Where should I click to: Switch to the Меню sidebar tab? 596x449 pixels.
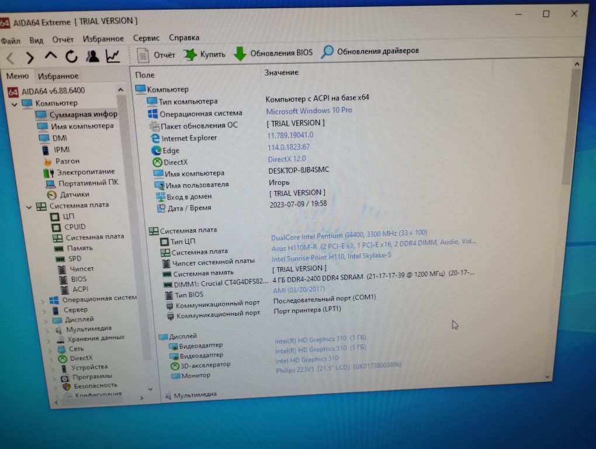[x=18, y=76]
